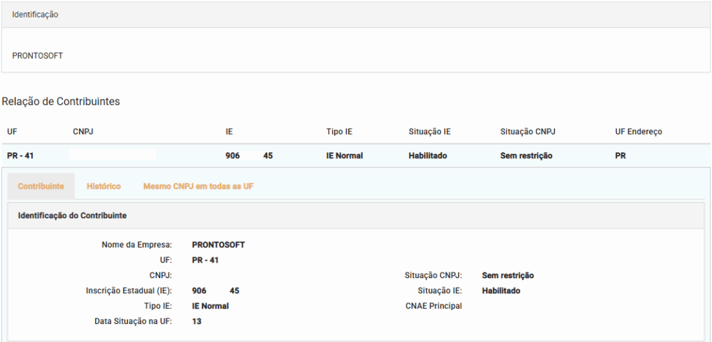712x342 pixels.
Task: Click the Situação IE column header
Action: pos(430,132)
